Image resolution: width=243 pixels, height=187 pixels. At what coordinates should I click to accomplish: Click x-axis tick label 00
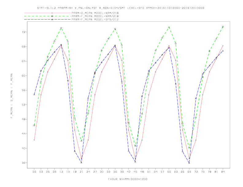[x=34, y=172]
